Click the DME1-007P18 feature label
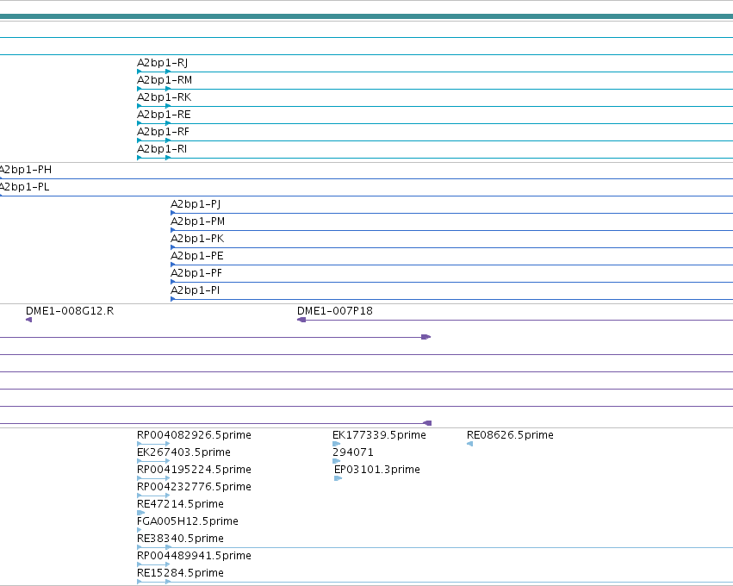The width and height of the screenshot is (733, 586). click(335, 311)
